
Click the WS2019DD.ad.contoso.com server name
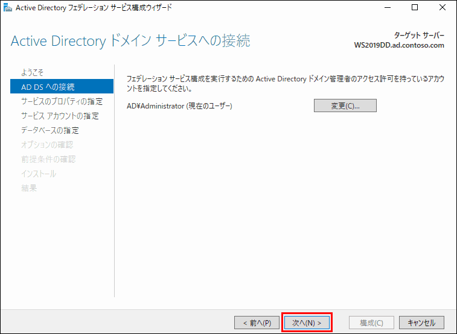point(399,45)
